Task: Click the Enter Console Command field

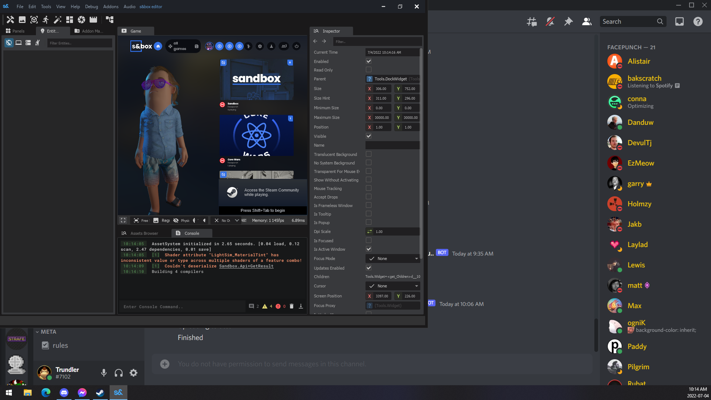Action: tap(181, 307)
